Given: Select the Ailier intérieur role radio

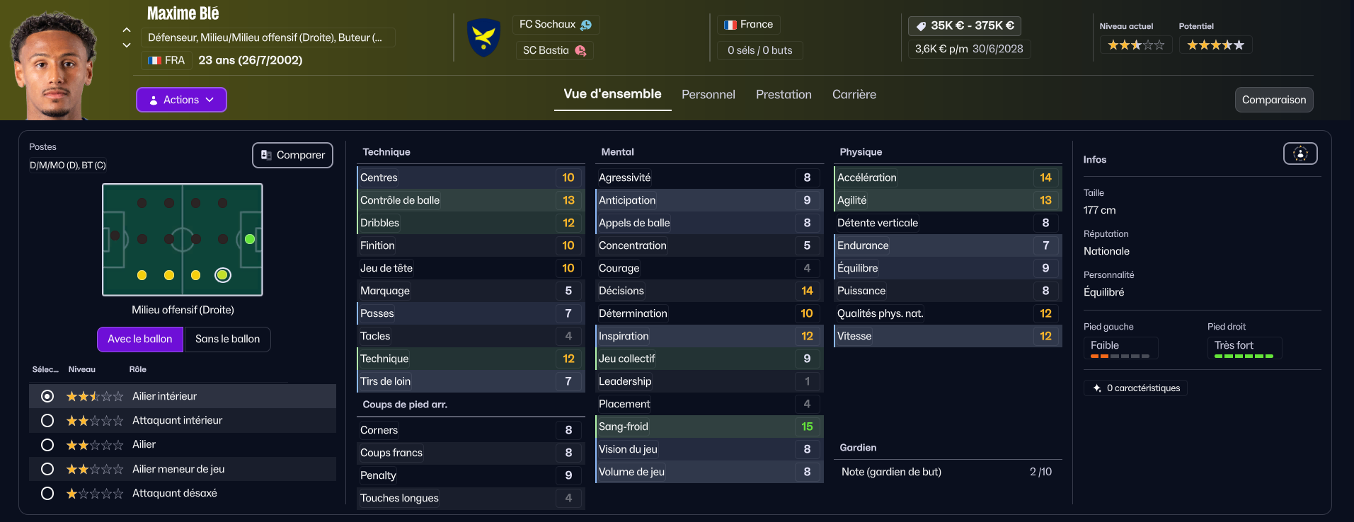Looking at the screenshot, I should click(x=47, y=396).
